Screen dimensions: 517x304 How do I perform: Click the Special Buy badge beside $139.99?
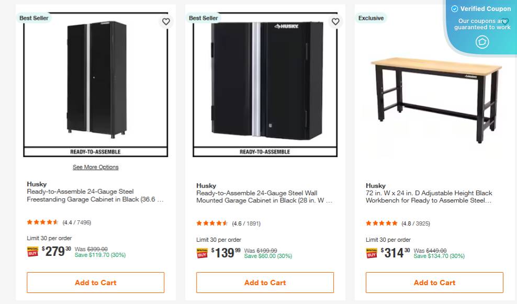point(203,253)
